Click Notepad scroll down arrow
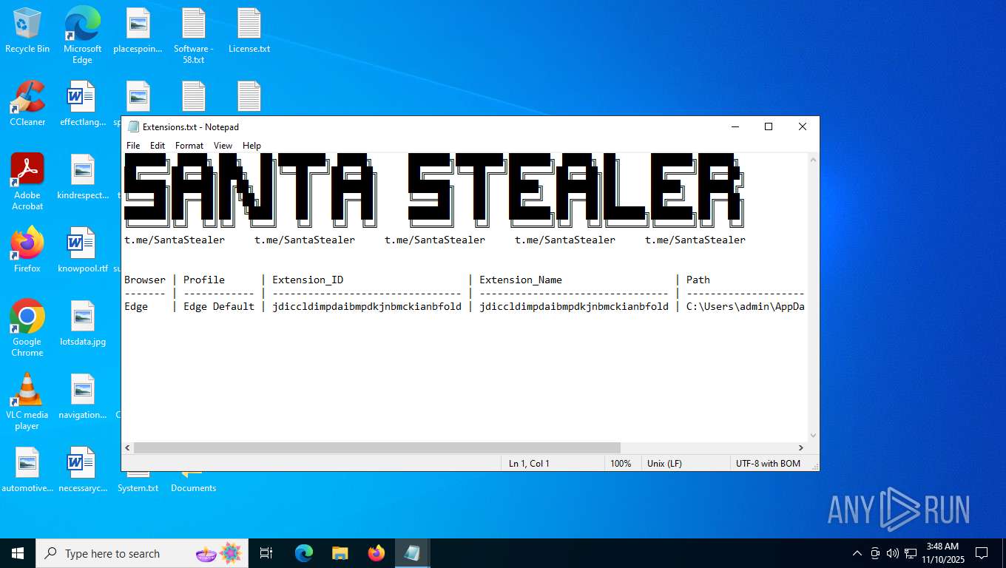This screenshot has width=1006, height=568. 813,436
